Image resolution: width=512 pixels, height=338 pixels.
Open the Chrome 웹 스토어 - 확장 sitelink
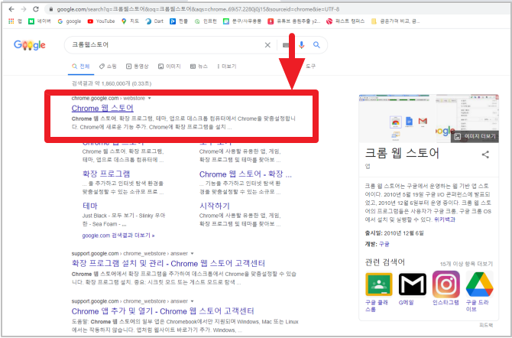pos(245,174)
